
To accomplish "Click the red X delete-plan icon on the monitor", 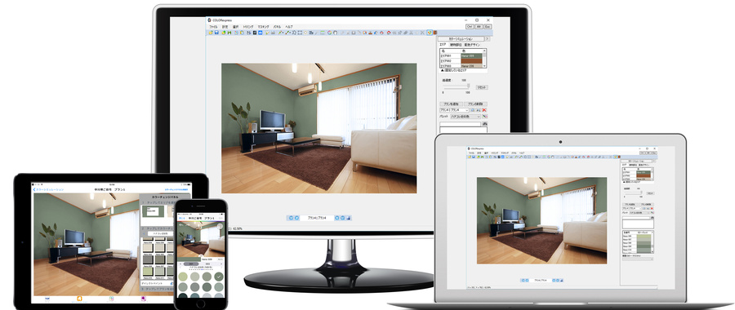I will (x=484, y=110).
